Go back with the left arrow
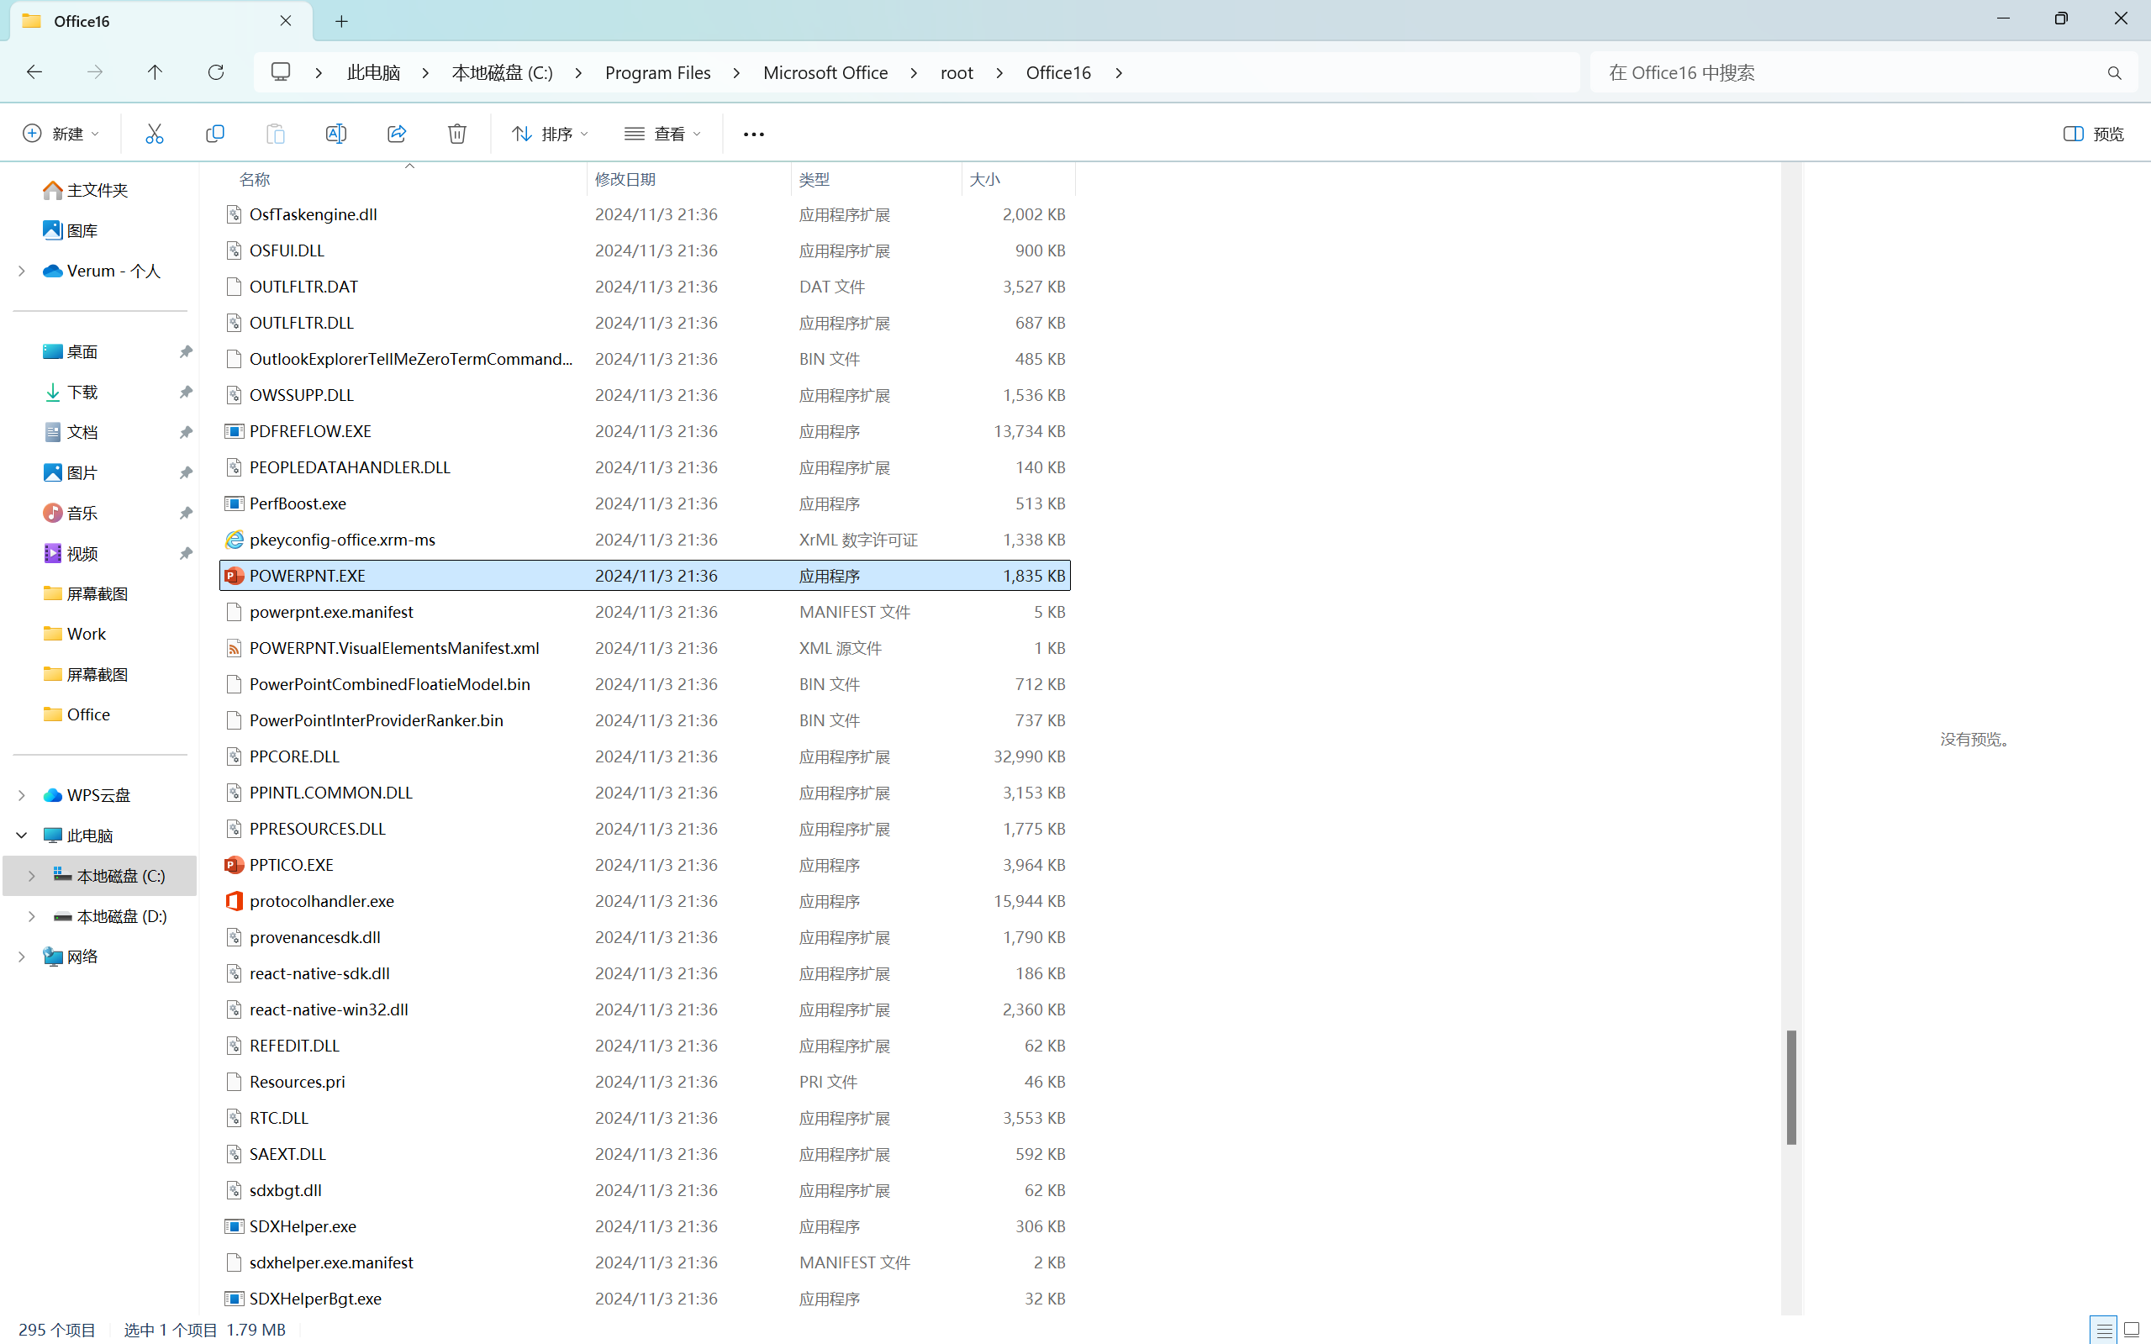2151x1344 pixels. pos(34,72)
